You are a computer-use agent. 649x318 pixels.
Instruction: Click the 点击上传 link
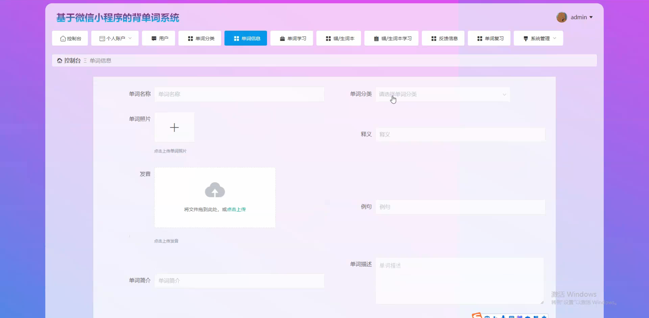pyautogui.click(x=236, y=209)
